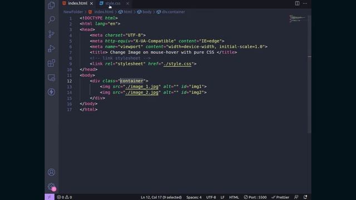Switch to the index.html tab
The height and width of the screenshot is (200, 356).
pos(78,3)
